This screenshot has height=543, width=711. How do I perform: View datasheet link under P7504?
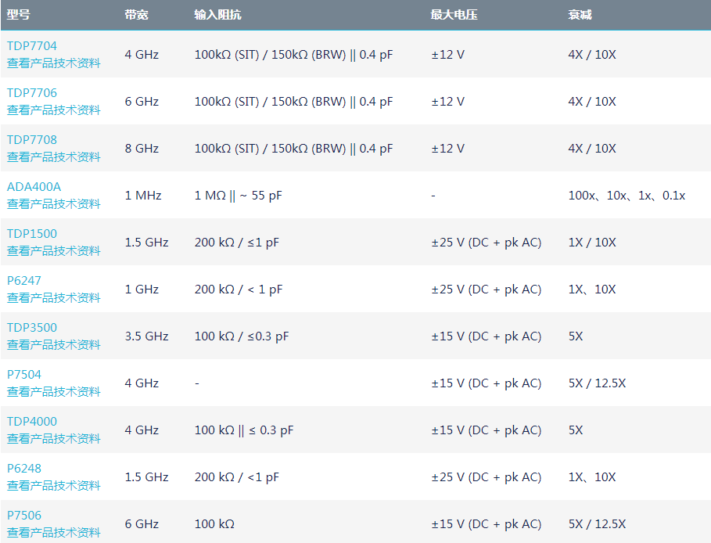[53, 391]
